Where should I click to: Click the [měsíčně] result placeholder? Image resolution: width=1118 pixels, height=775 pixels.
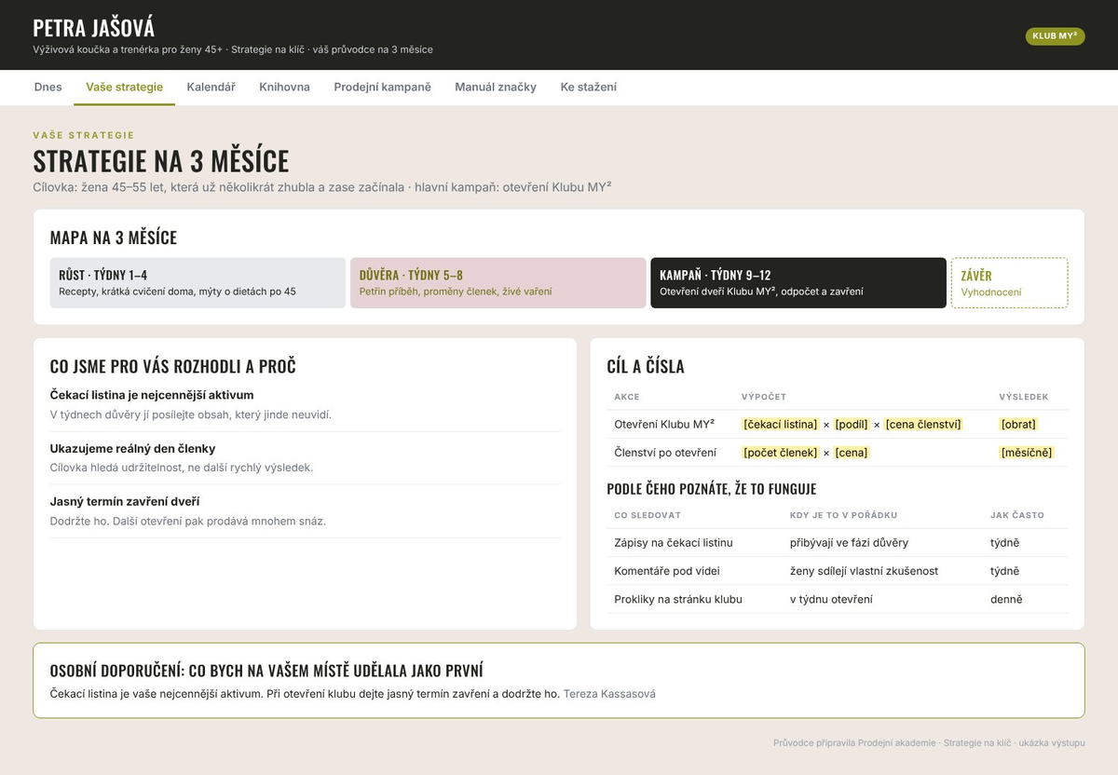[1026, 453]
